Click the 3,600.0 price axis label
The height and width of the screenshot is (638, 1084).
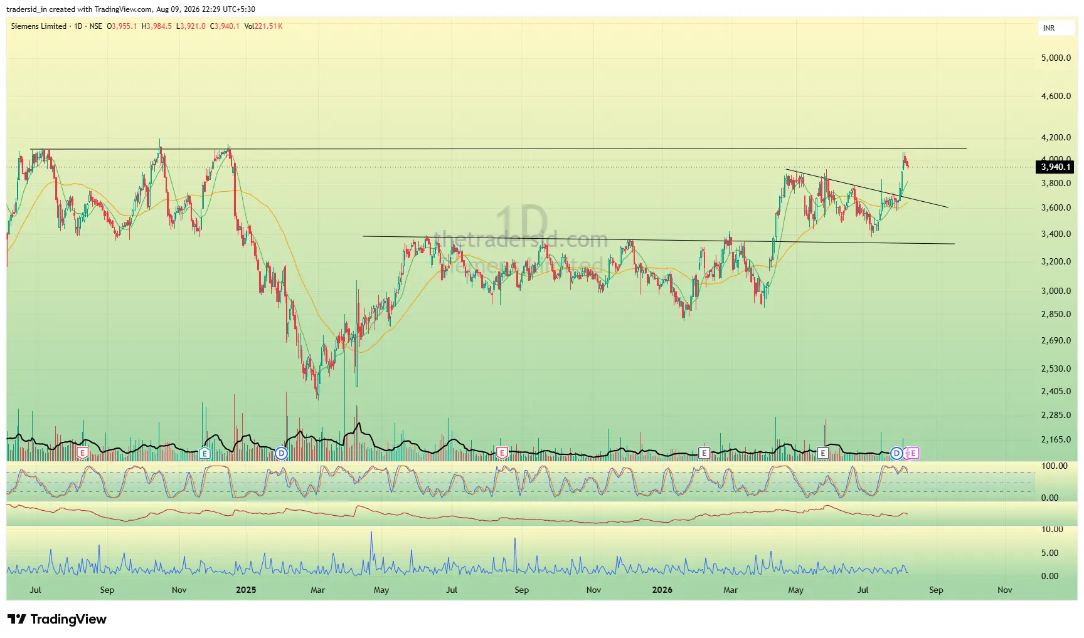[x=1056, y=207]
